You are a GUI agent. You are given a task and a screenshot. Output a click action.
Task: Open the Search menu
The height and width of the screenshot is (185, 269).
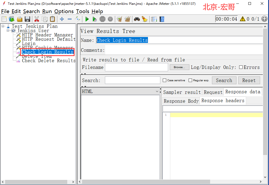coord(31,12)
